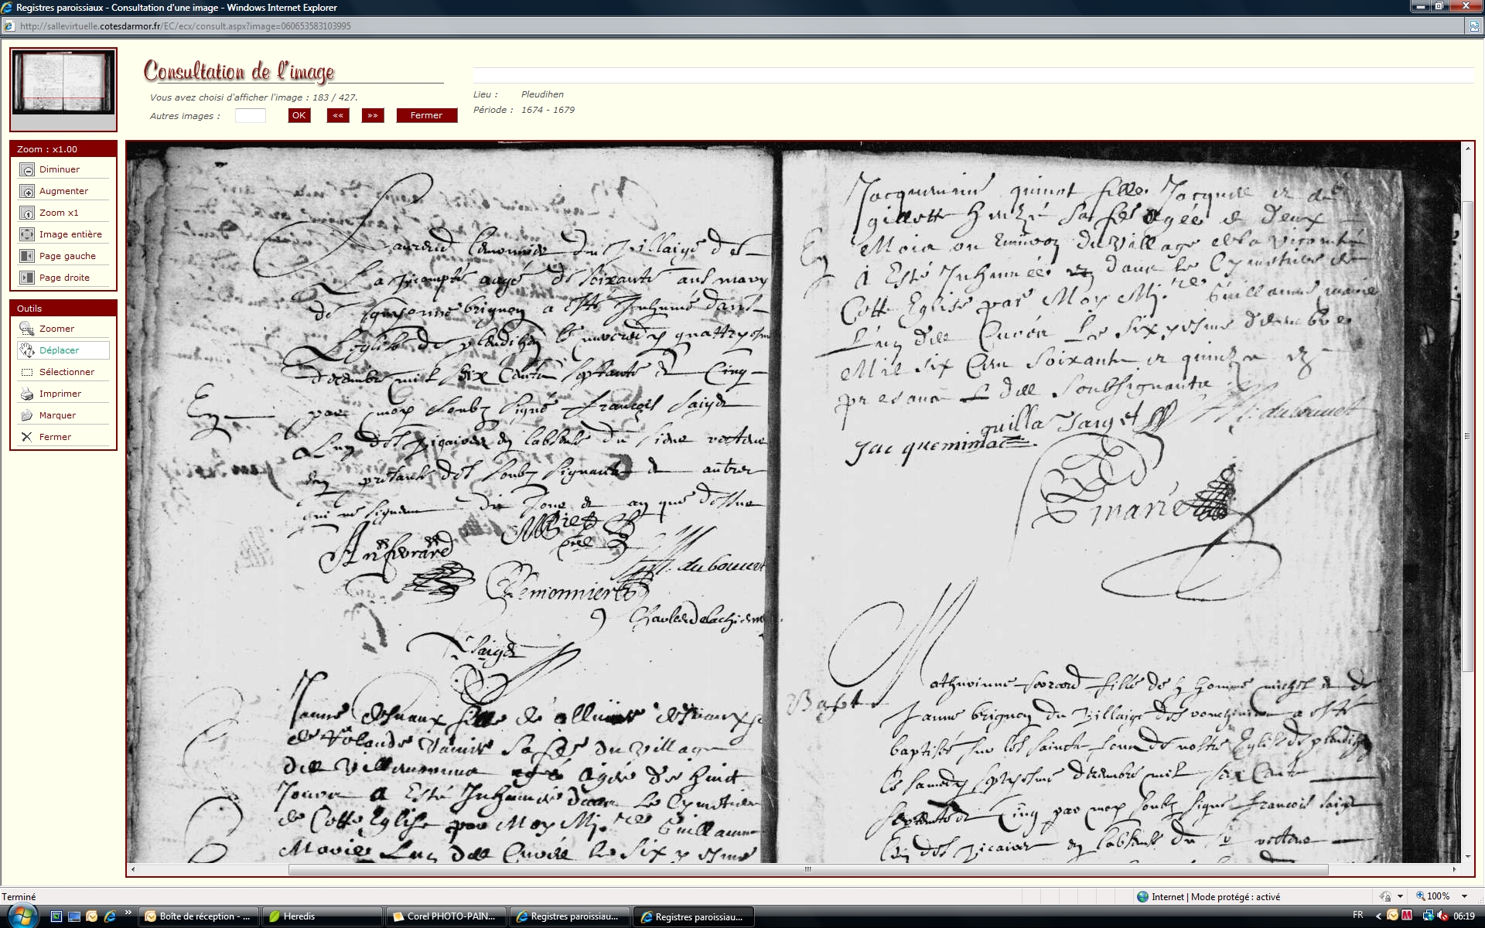Click the Marquer bookmark tool
This screenshot has width=1485, height=928.
click(x=27, y=415)
